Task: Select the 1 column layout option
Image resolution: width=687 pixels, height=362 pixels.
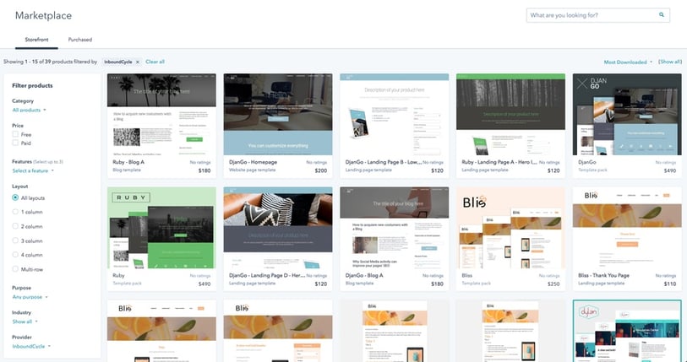Action: [15, 212]
